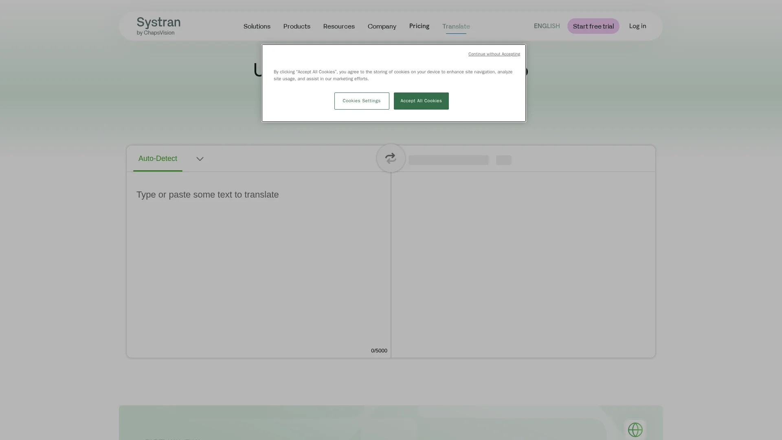782x440 pixels.
Task: Open the Products menu
Action: (x=297, y=26)
